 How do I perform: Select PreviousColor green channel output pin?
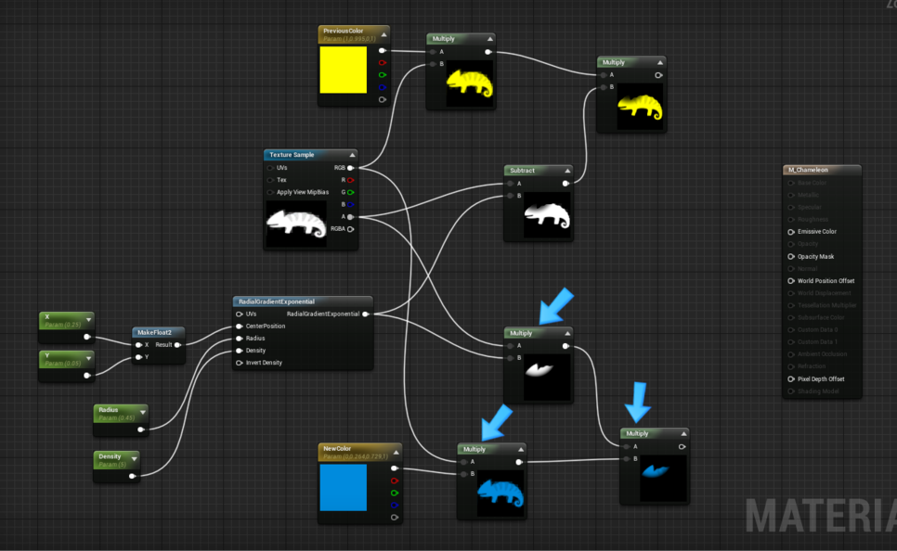pos(383,75)
